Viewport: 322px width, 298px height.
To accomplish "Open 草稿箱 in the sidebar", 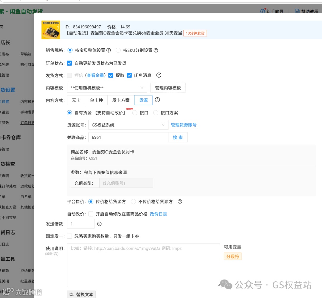I will pyautogui.click(x=26, y=54).
